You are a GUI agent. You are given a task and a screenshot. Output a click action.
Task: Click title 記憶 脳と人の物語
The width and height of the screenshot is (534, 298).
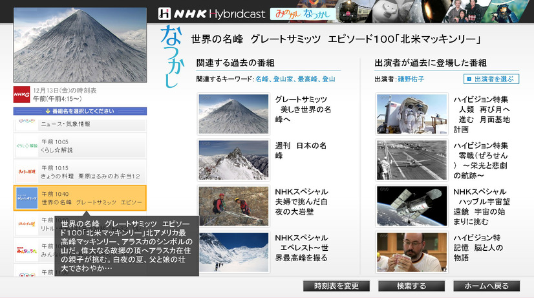[x=478, y=248]
